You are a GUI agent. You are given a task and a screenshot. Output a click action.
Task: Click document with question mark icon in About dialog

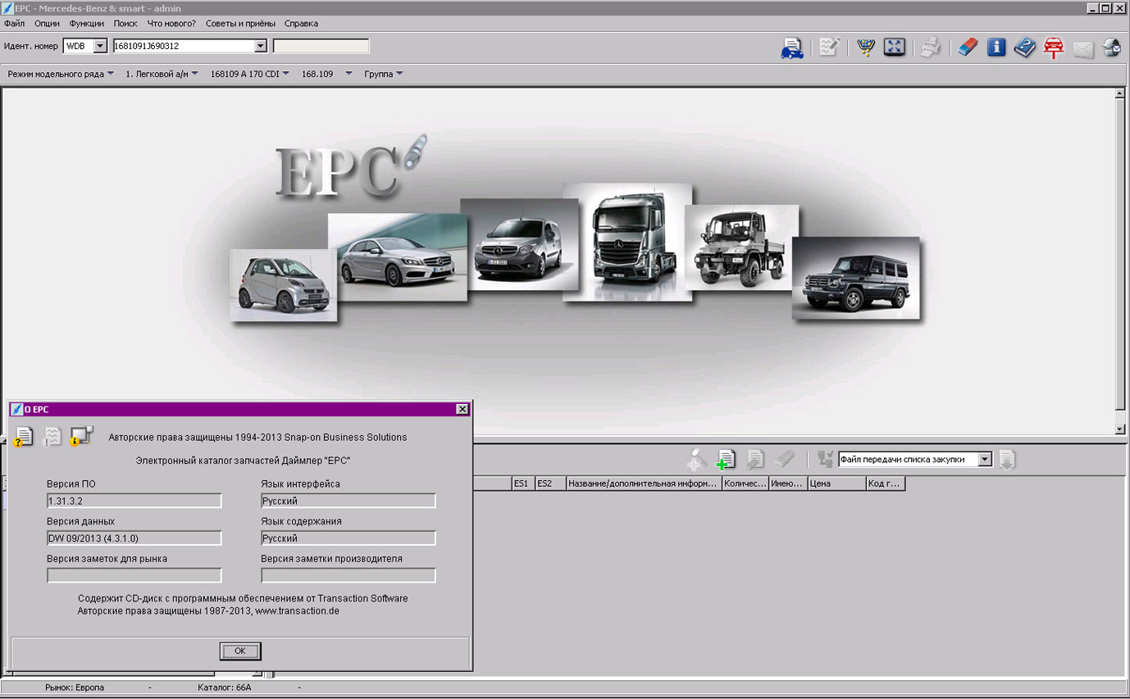(x=24, y=437)
